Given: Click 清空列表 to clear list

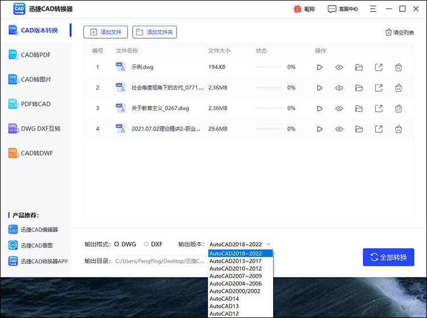Looking at the screenshot, I should click(x=400, y=32).
